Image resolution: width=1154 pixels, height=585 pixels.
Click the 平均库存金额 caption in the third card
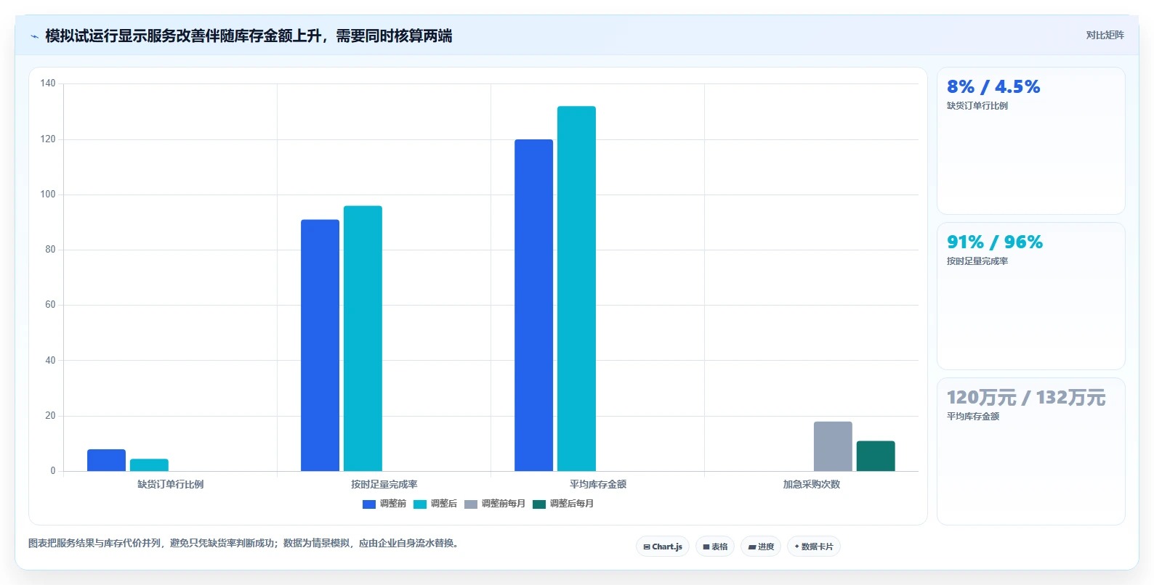coord(972,417)
